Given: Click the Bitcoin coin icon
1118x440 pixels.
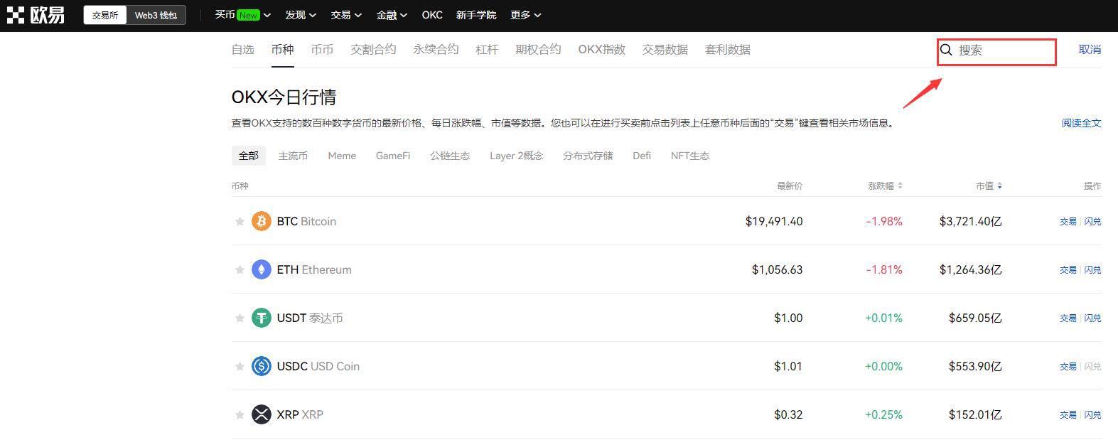Looking at the screenshot, I should [x=262, y=221].
